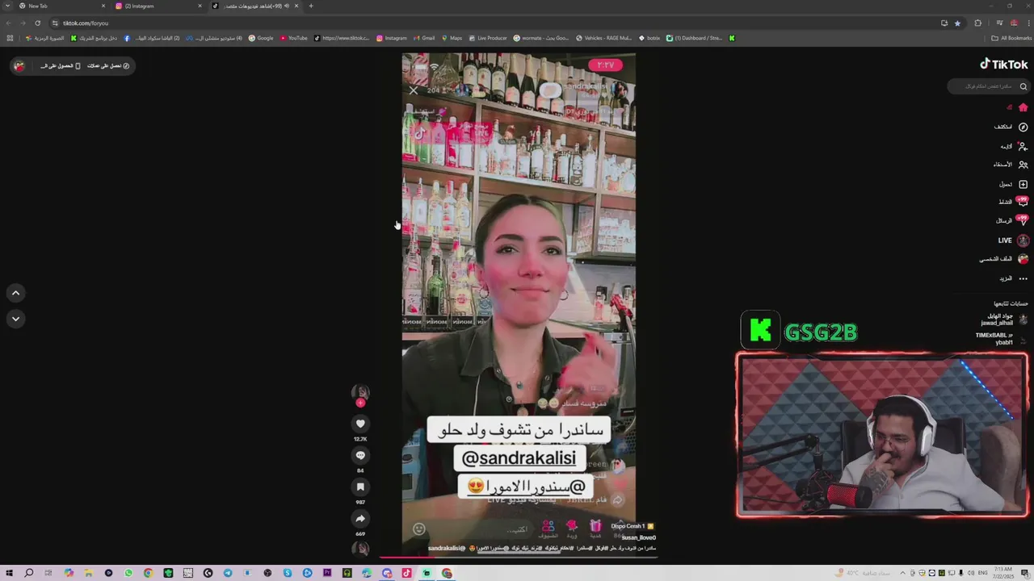
Task: Open the Windows Start button
Action: pyautogui.click(x=9, y=573)
